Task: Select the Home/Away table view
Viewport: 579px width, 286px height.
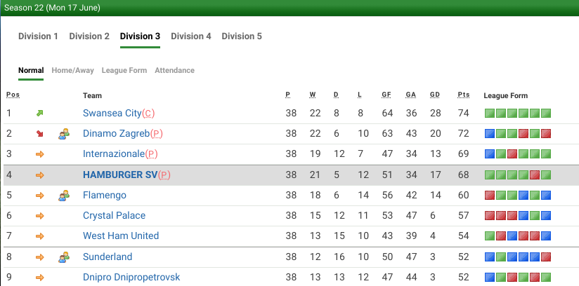Action: [x=72, y=70]
